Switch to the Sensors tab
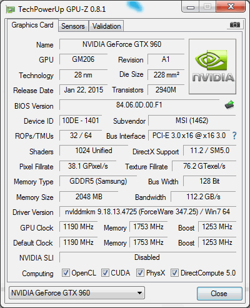This screenshot has height=308, width=250. pos(73,26)
